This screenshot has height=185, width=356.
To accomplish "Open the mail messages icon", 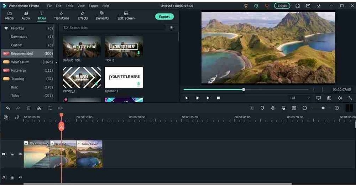I will click(308, 6).
